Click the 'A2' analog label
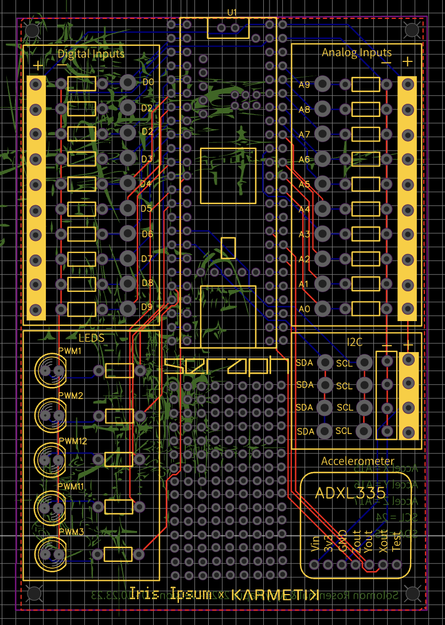 (x=305, y=260)
